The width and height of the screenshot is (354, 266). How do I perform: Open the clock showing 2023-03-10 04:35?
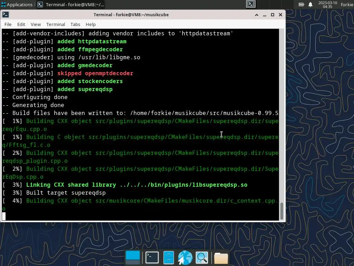click(328, 5)
